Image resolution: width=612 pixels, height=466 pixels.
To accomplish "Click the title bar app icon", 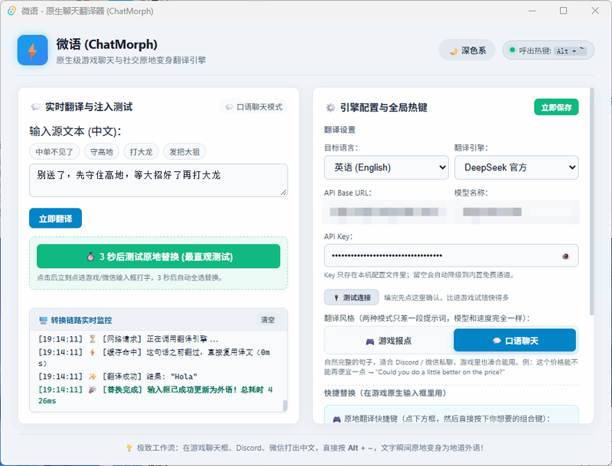I will [x=11, y=11].
